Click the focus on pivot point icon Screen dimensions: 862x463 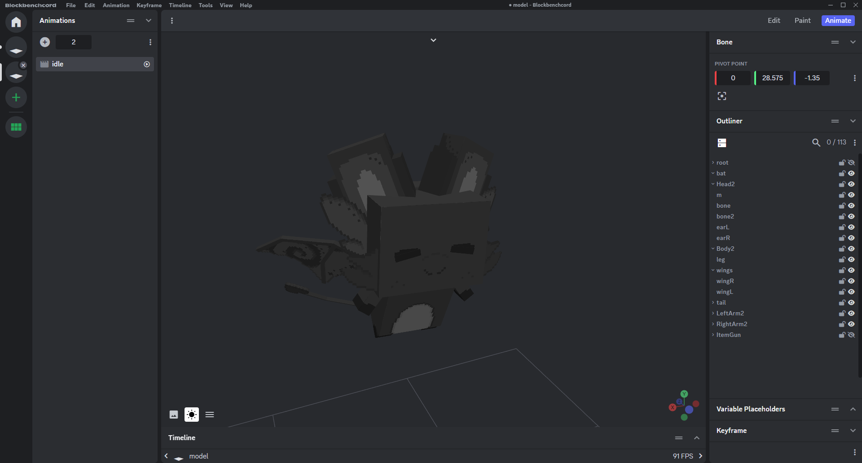click(x=722, y=96)
